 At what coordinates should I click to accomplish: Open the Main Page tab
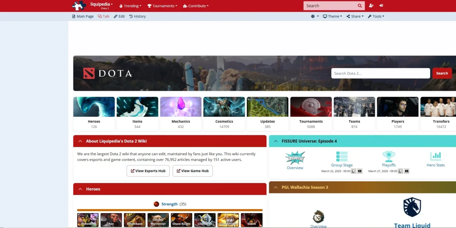(83, 16)
